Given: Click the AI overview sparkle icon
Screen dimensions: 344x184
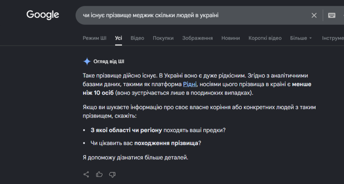Looking at the screenshot, I should tap(87, 61).
